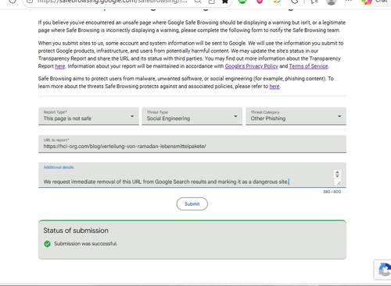Viewport: 391px width, 286px height.
Task: Click 'Other Phishing' selected value
Action: 268,118
